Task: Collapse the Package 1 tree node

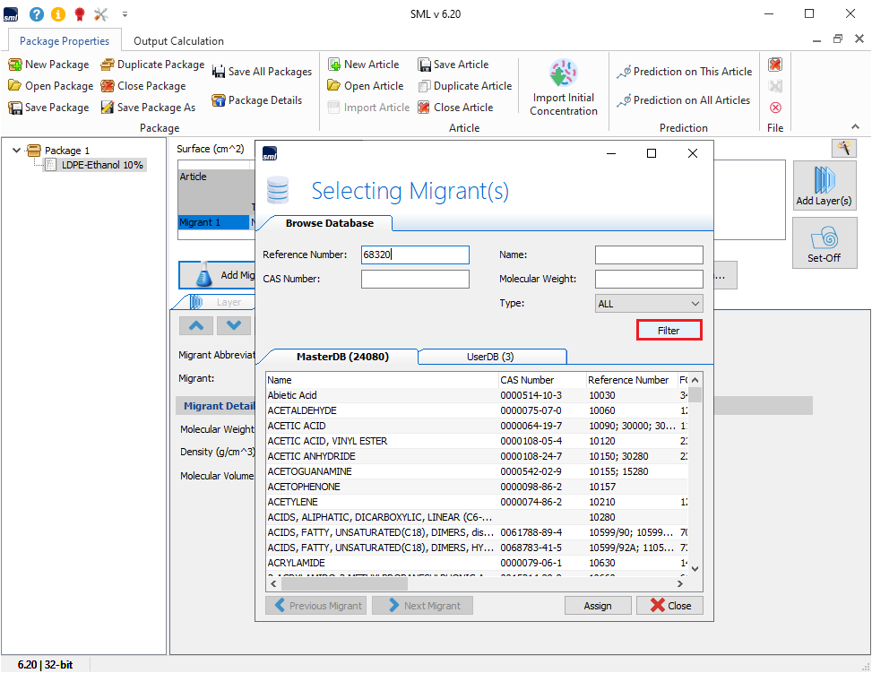Action: (17, 151)
